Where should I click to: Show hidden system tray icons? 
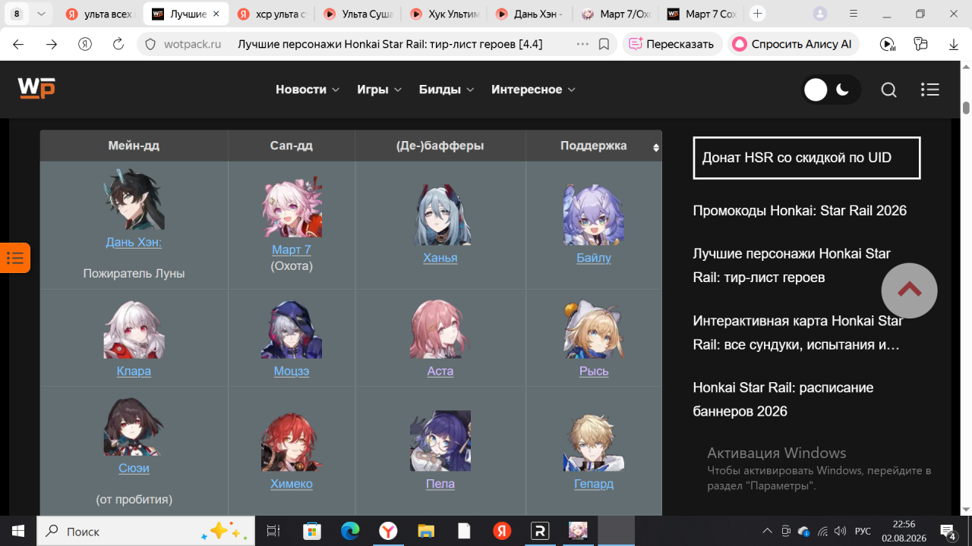pyautogui.click(x=768, y=531)
